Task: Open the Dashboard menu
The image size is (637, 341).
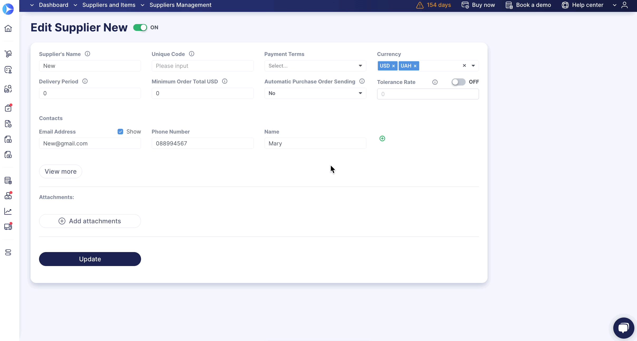Action: click(54, 5)
